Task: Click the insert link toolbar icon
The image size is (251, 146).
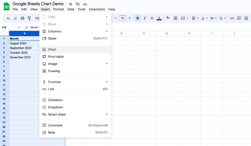Action: click(x=232, y=18)
